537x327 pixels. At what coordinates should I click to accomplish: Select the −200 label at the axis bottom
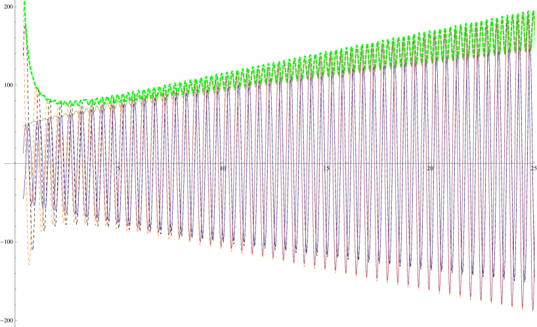point(7,320)
